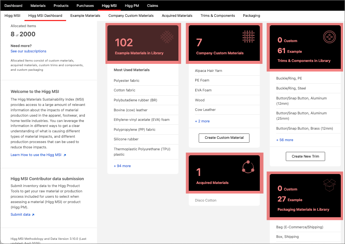
Task: Open the Acquired Materials tab
Action: (177, 16)
